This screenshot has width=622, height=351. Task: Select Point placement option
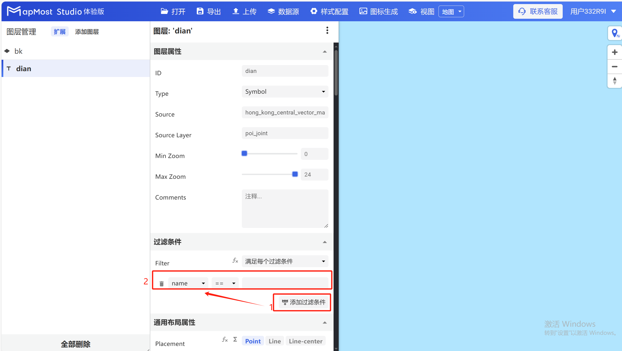[x=252, y=341]
